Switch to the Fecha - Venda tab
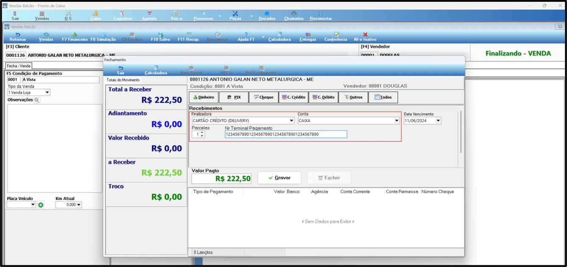 point(19,66)
